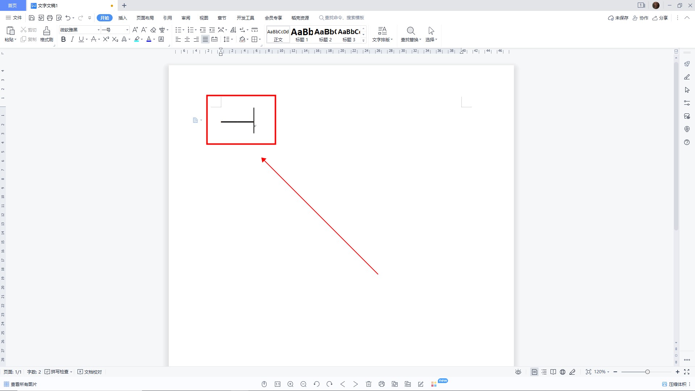Toggle Italic formatting
The height and width of the screenshot is (391, 695).
[72, 39]
